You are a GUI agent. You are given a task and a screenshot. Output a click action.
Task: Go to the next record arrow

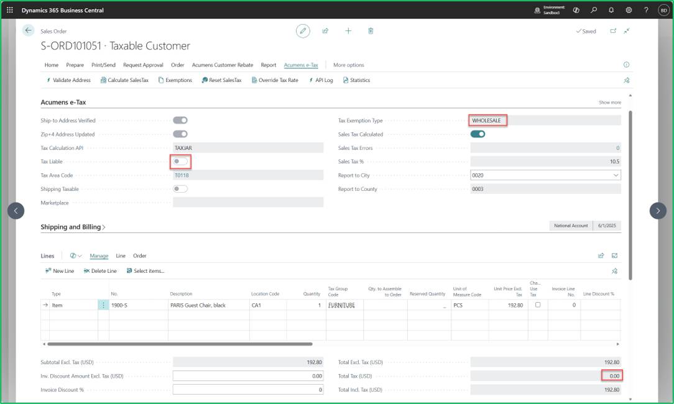pos(658,211)
